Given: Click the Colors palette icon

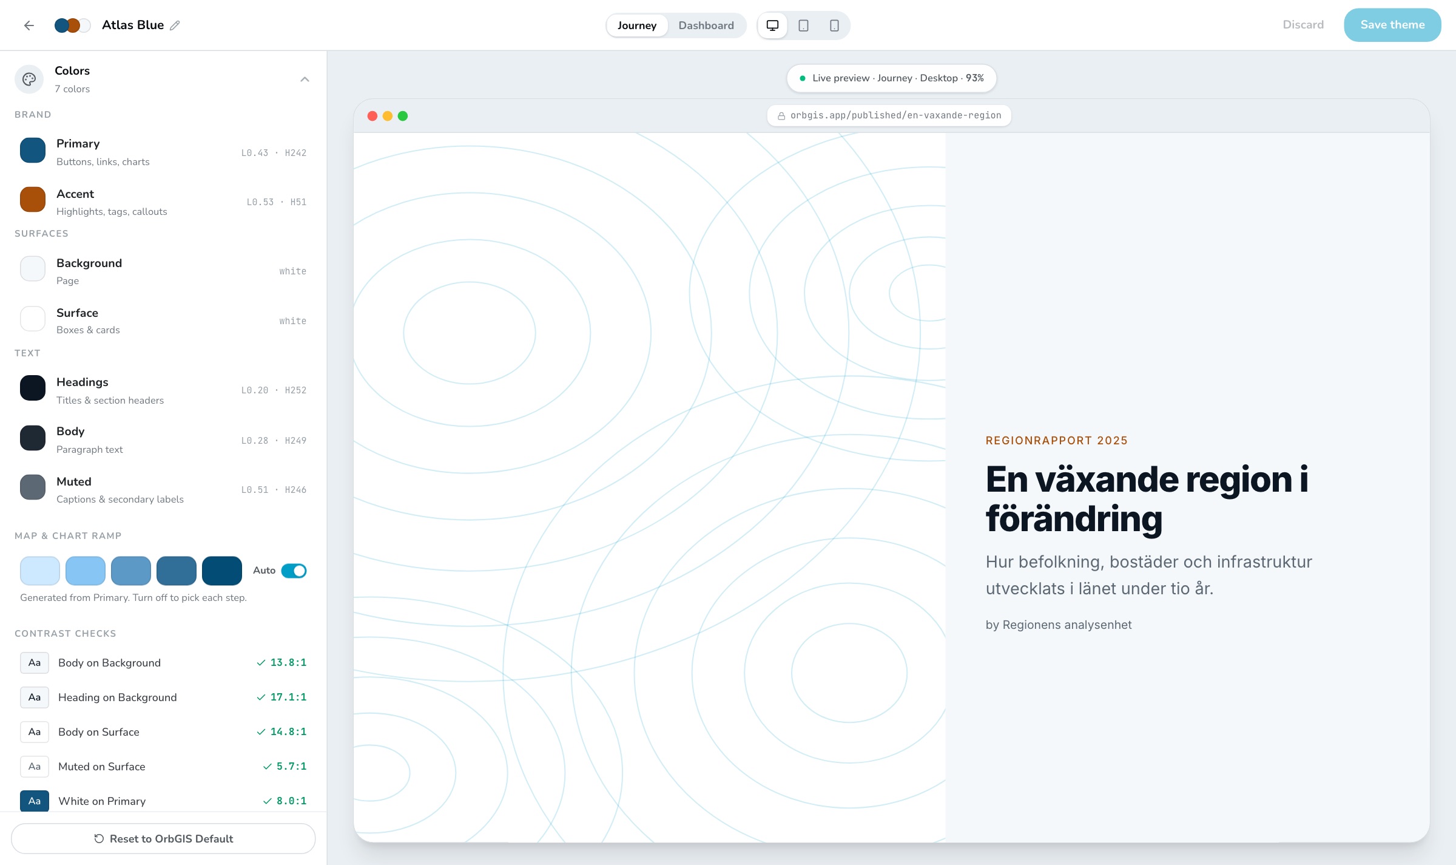Looking at the screenshot, I should [x=29, y=80].
